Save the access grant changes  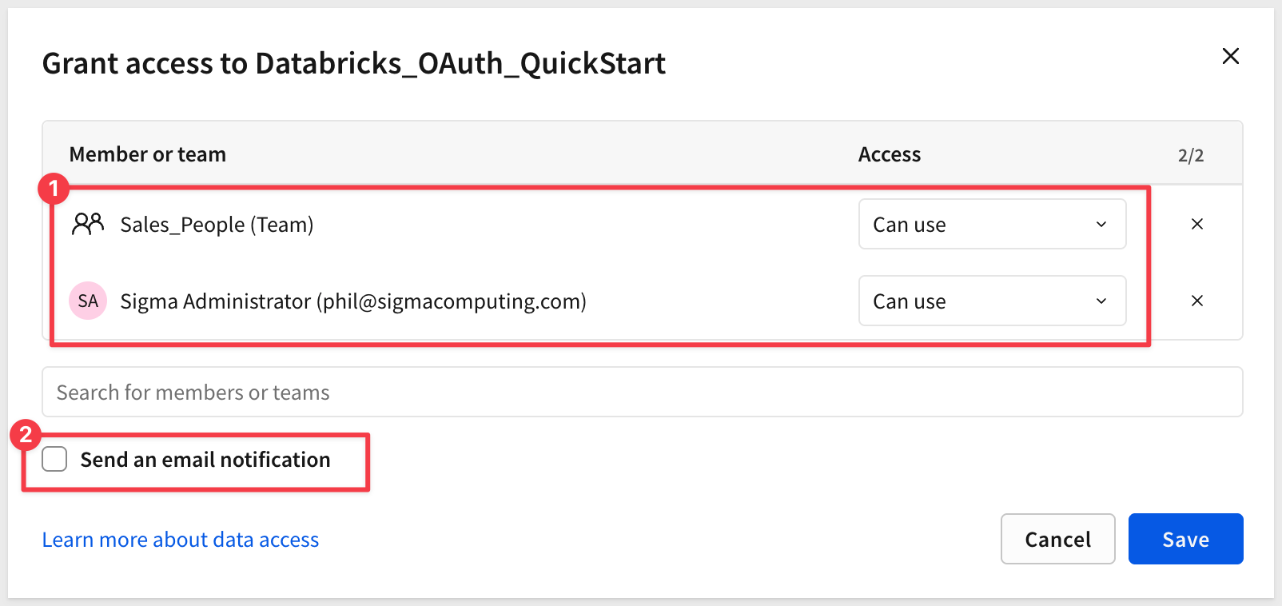(1185, 539)
